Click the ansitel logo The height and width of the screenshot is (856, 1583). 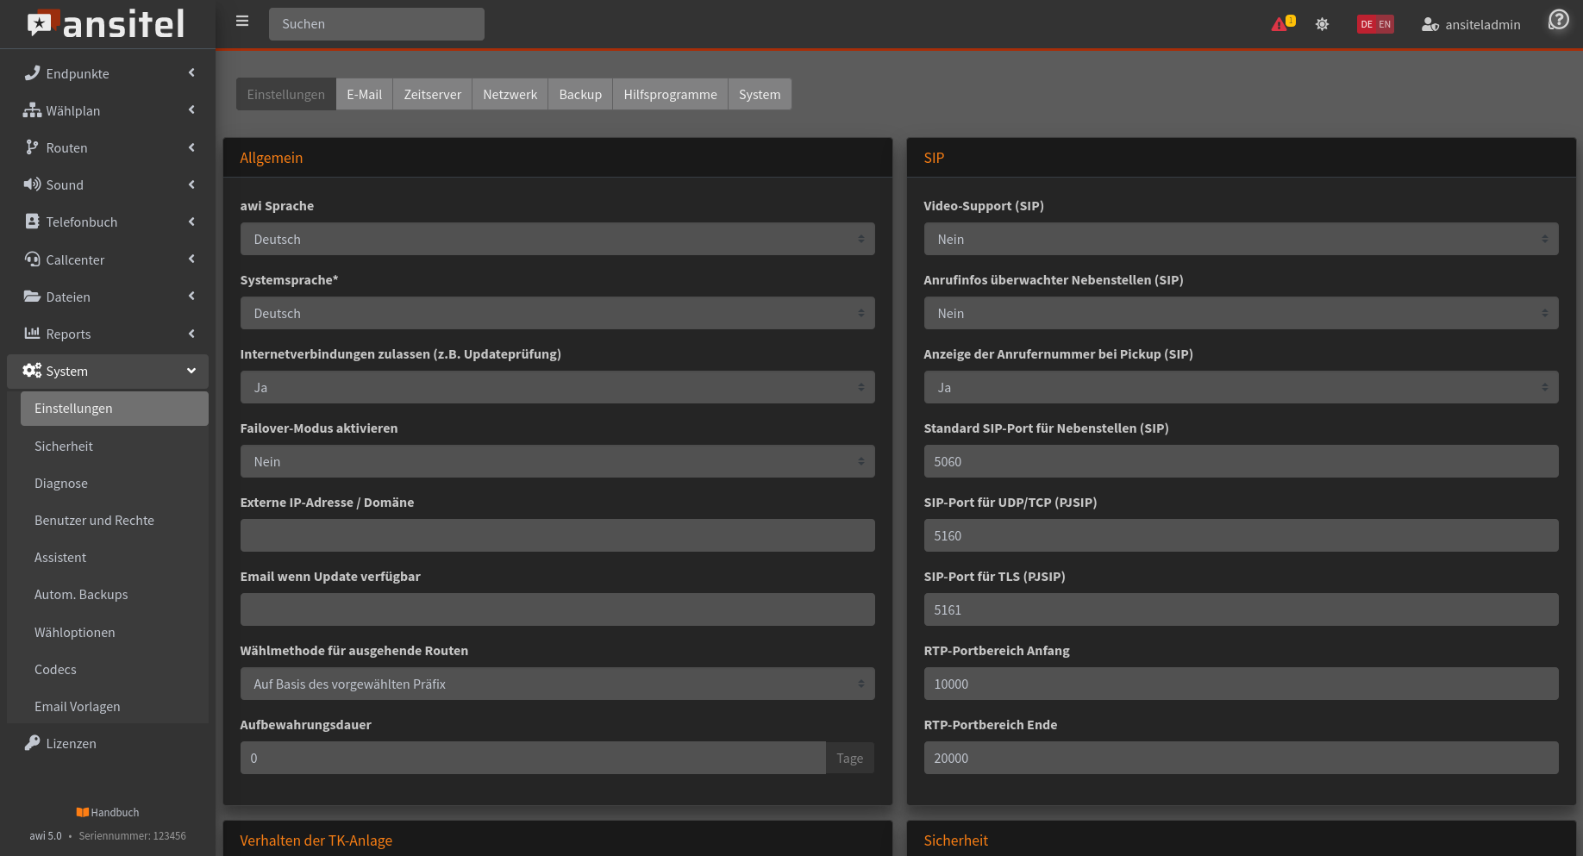pyautogui.click(x=107, y=24)
